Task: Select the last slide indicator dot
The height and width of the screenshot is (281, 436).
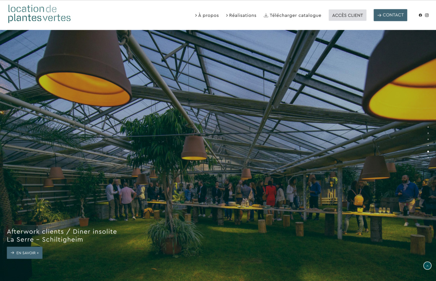Action: click(x=428, y=151)
